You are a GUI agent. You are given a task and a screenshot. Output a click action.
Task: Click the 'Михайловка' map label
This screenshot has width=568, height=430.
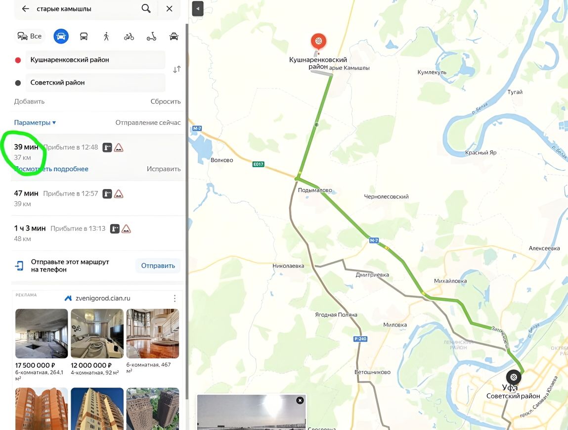(x=450, y=281)
